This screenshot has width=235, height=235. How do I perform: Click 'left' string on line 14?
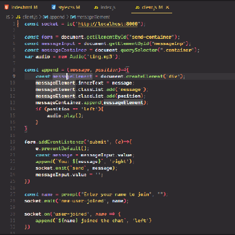pyautogui.click(x=89, y=109)
